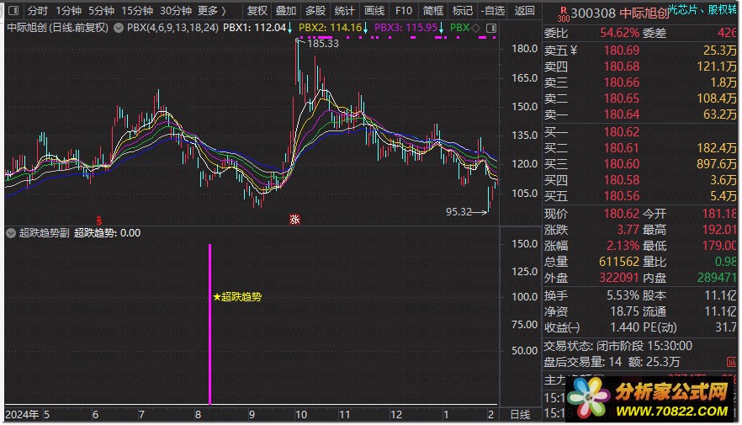Click 买五 bid price 180.56
Screen dimensions: 742x425
[x=622, y=196]
